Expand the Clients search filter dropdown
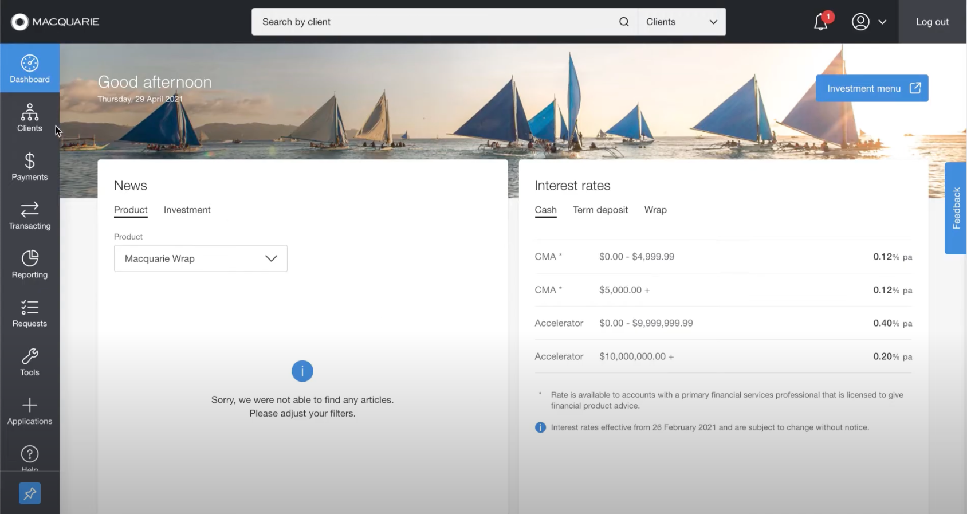The image size is (967, 514). pyautogui.click(x=682, y=22)
